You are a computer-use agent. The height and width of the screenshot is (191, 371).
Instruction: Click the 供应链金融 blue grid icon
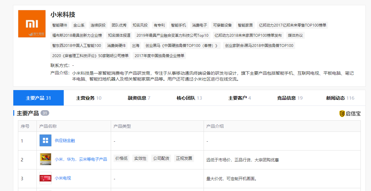(x=45, y=141)
